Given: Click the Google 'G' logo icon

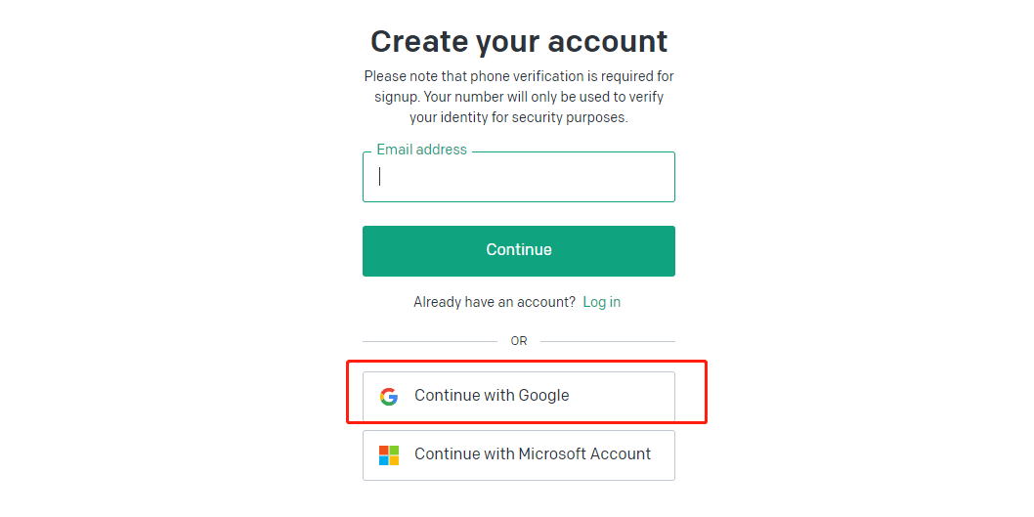Looking at the screenshot, I should tap(389, 396).
